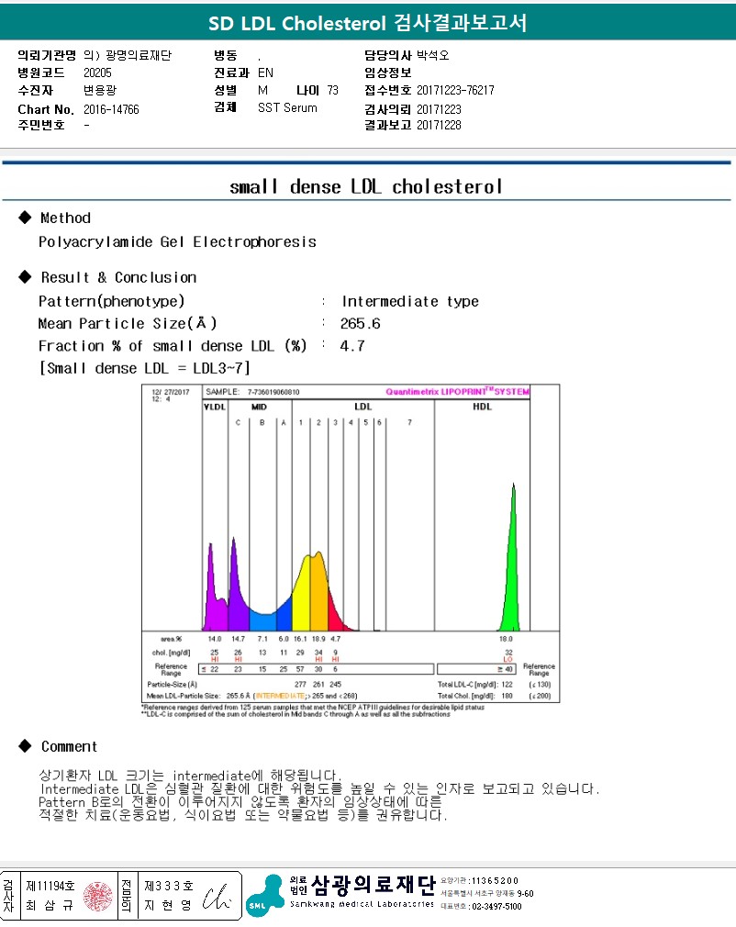Click the Comment section heading

pos(69,747)
